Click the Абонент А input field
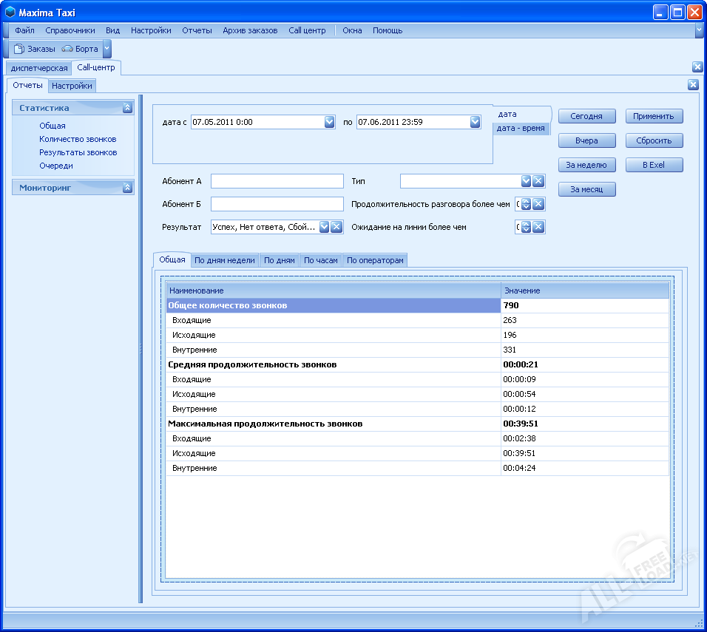 277,181
